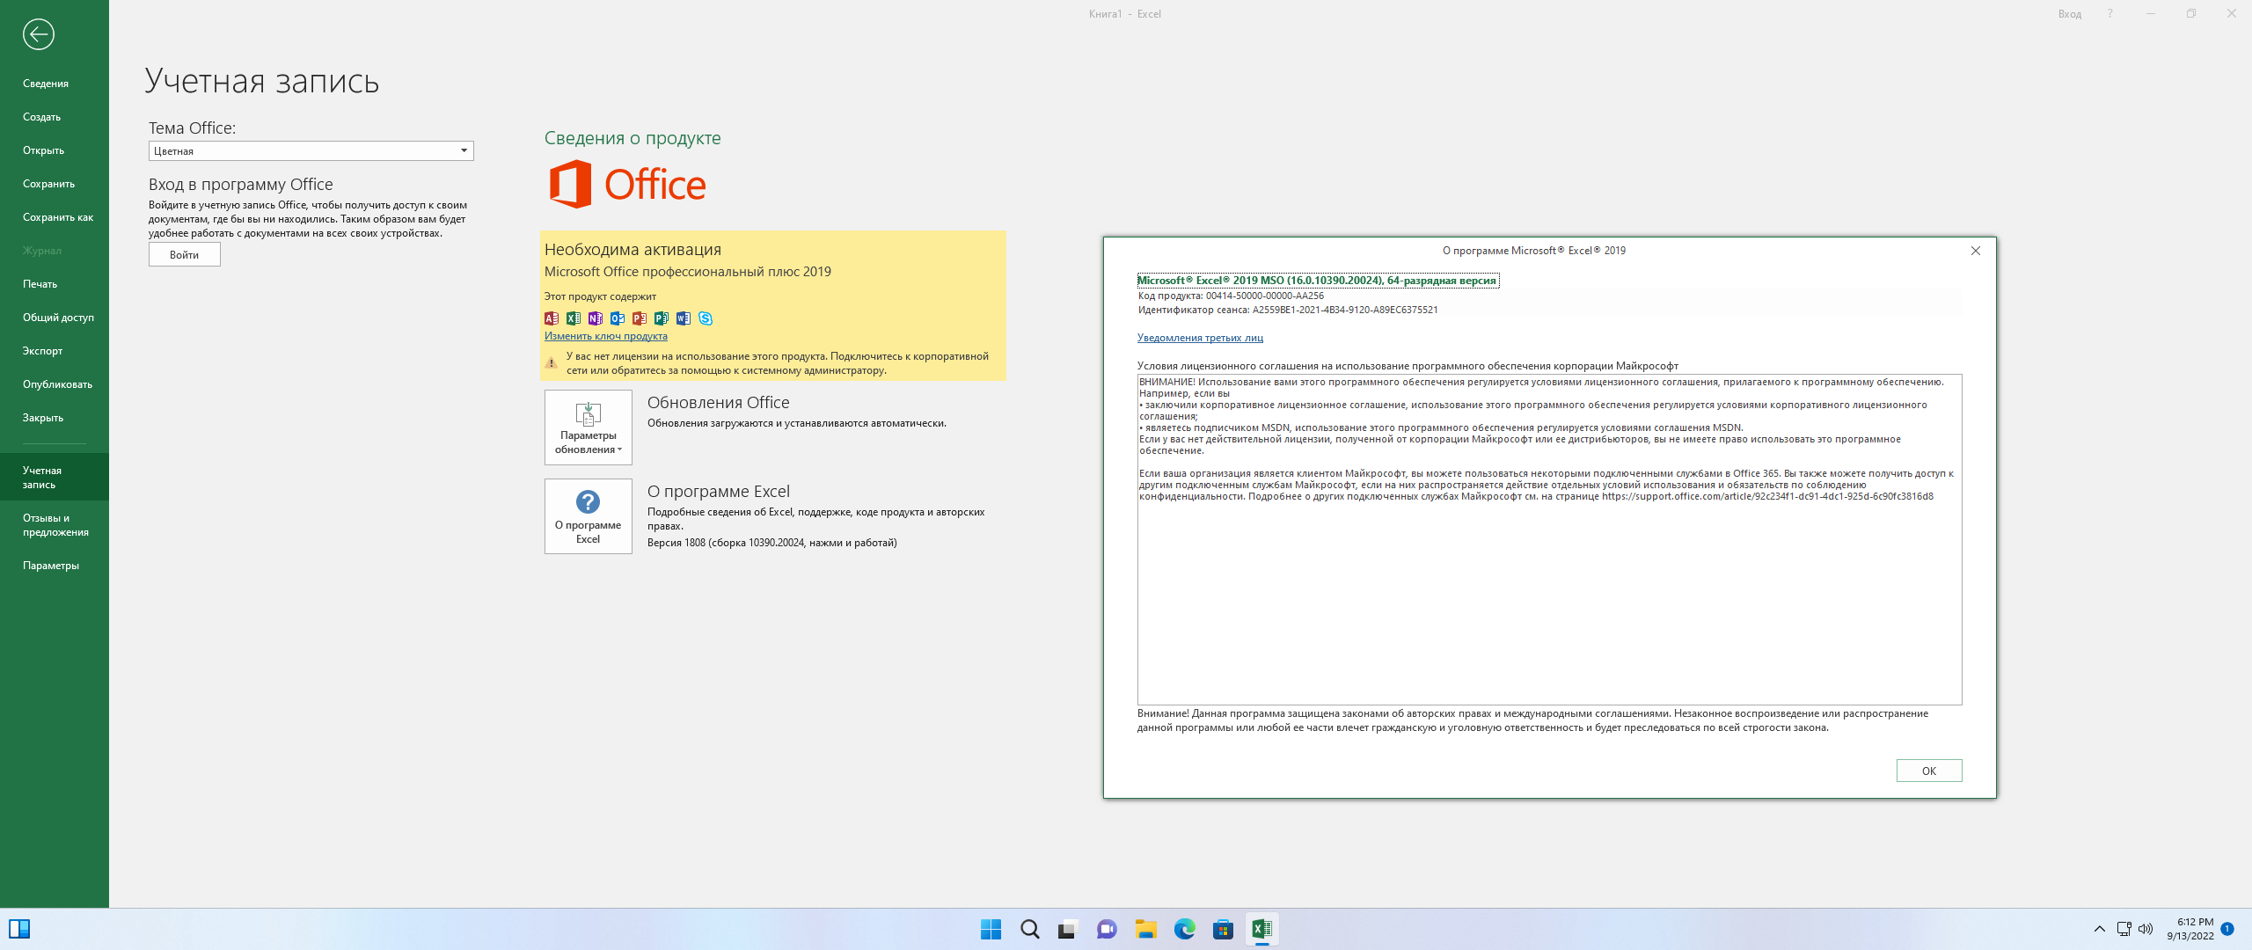Close the About Microsoft Excel 2019 dialog

coord(1976,251)
